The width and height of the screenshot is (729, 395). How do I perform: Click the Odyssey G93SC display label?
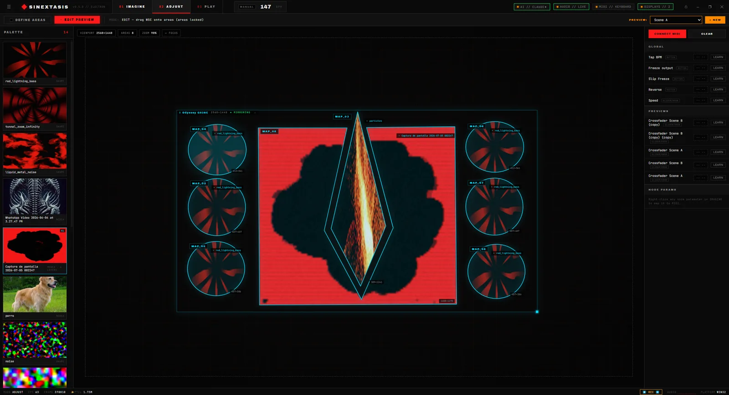195,112
